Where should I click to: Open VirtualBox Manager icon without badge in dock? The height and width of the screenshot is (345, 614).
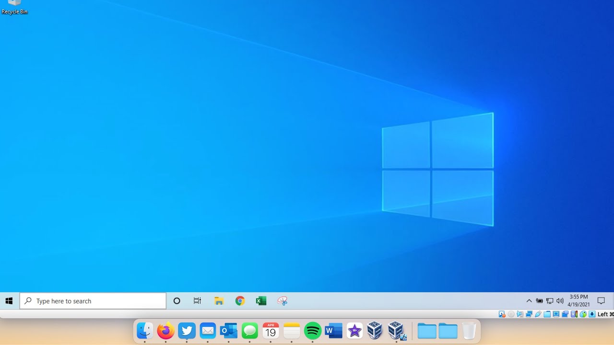(x=375, y=331)
